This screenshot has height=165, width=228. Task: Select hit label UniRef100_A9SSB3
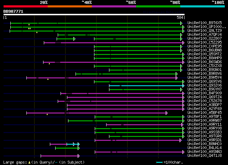tap(204, 132)
